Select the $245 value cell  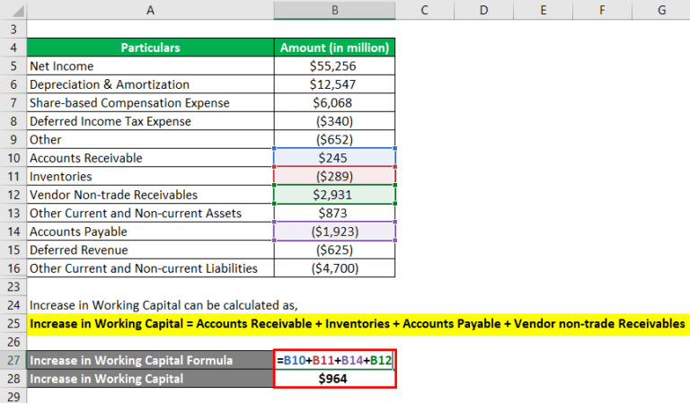pos(334,158)
